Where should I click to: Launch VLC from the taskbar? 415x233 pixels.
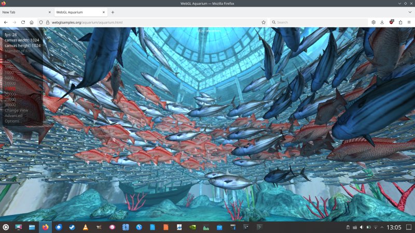[x=86, y=227]
